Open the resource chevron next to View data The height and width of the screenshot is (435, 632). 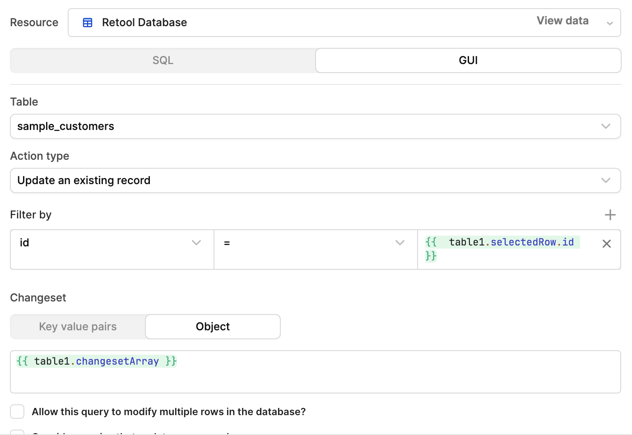coord(609,23)
